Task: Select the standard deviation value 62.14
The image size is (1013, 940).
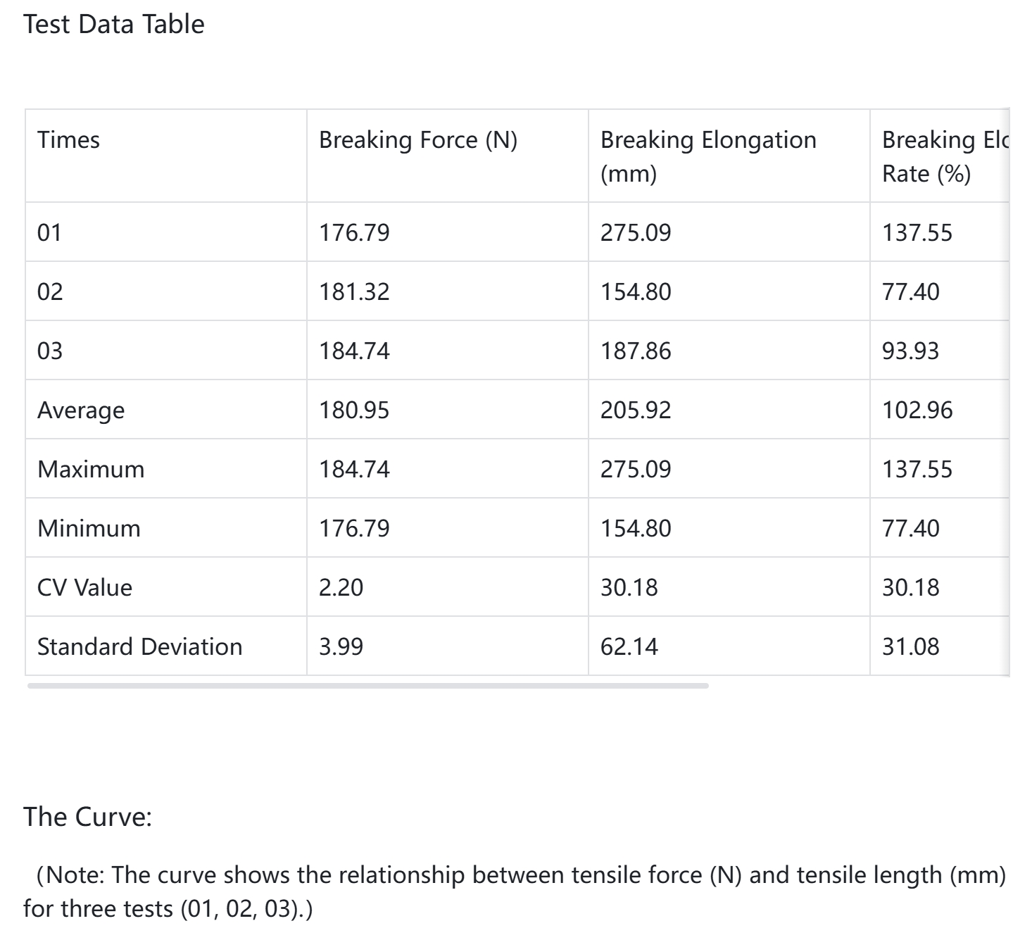Action: (629, 646)
